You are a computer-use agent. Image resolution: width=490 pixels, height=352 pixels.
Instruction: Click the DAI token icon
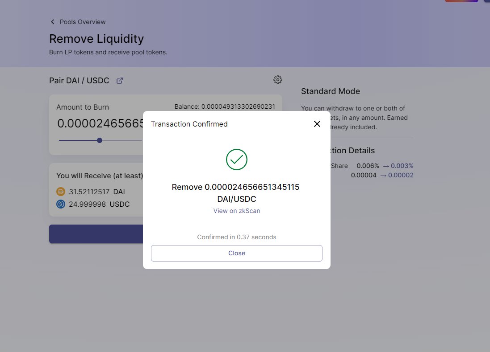pos(61,192)
